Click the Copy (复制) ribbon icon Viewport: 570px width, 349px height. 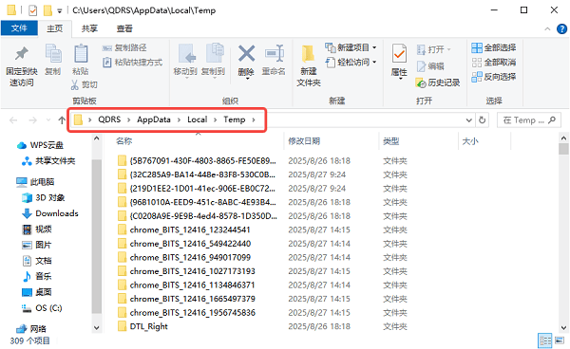[53, 54]
